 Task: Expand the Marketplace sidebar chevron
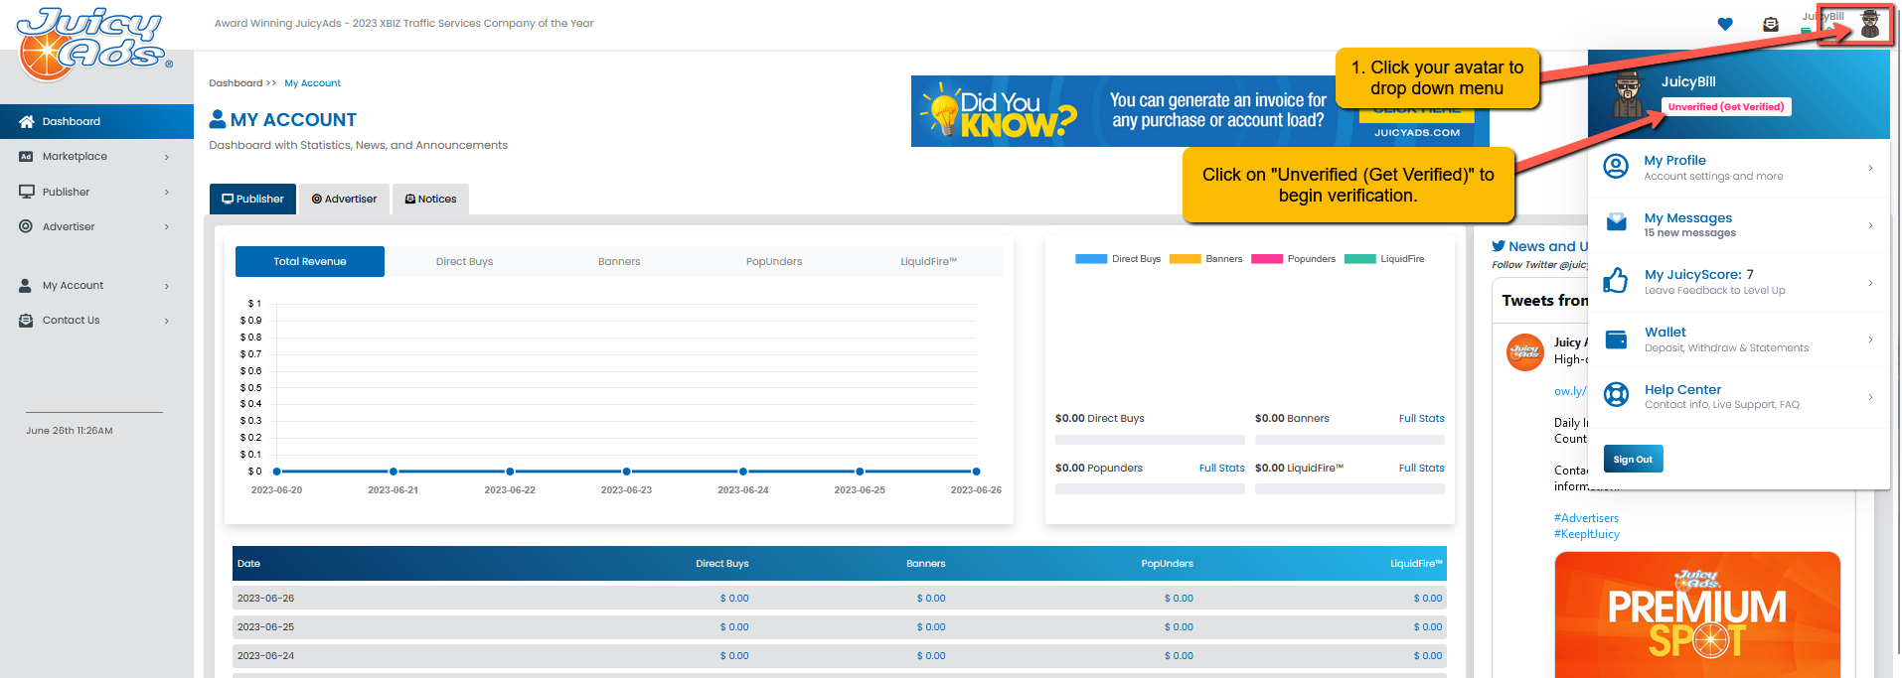167,157
